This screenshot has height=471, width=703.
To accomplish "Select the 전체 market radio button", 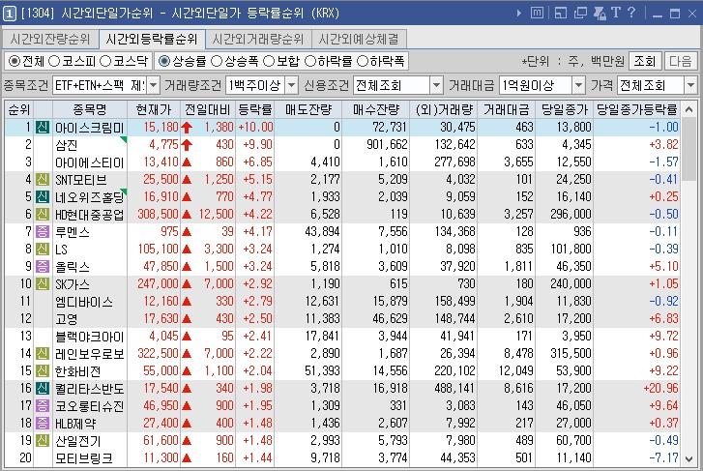I will pyautogui.click(x=15, y=61).
